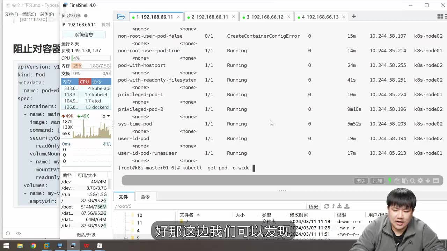Open terminal search magnifier icon

point(412,181)
